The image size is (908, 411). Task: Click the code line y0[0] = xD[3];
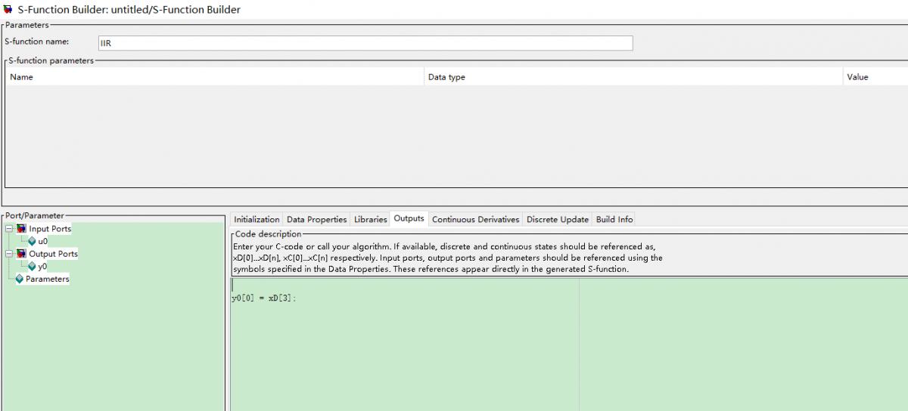pos(264,298)
